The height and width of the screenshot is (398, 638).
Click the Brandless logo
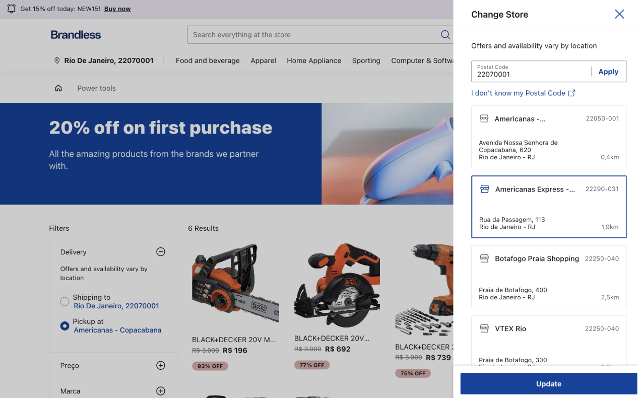76,35
